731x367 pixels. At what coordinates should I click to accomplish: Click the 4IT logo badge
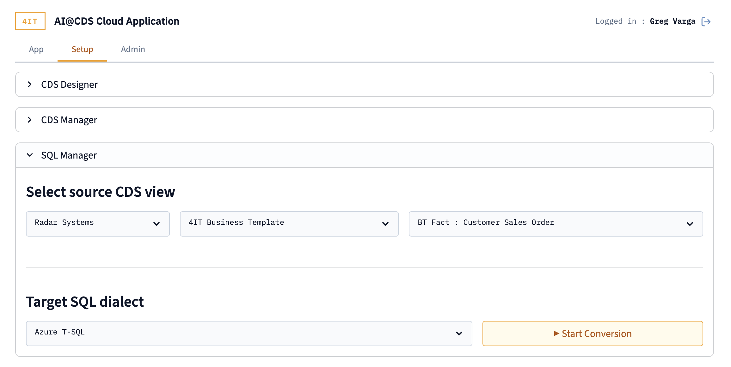(x=30, y=21)
